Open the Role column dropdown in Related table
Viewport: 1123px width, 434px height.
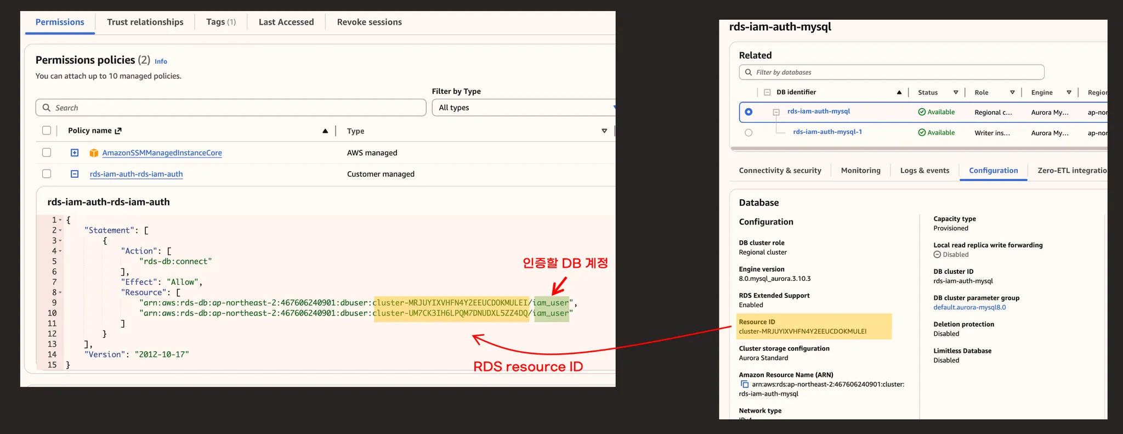[x=1012, y=92]
